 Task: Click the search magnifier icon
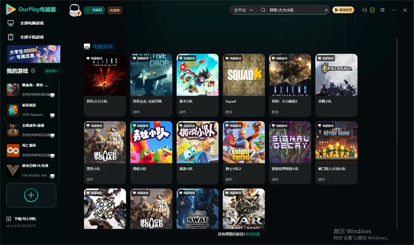coord(263,10)
